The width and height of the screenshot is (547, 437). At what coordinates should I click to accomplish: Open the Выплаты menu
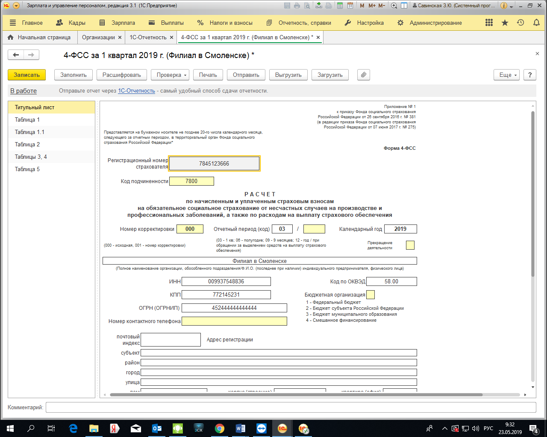tap(166, 23)
